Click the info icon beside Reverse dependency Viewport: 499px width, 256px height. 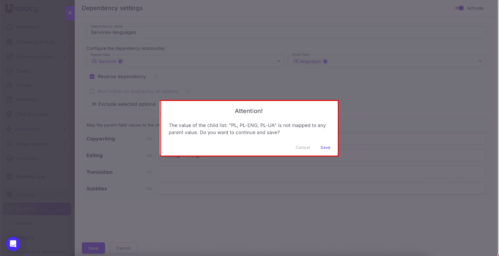156,77
